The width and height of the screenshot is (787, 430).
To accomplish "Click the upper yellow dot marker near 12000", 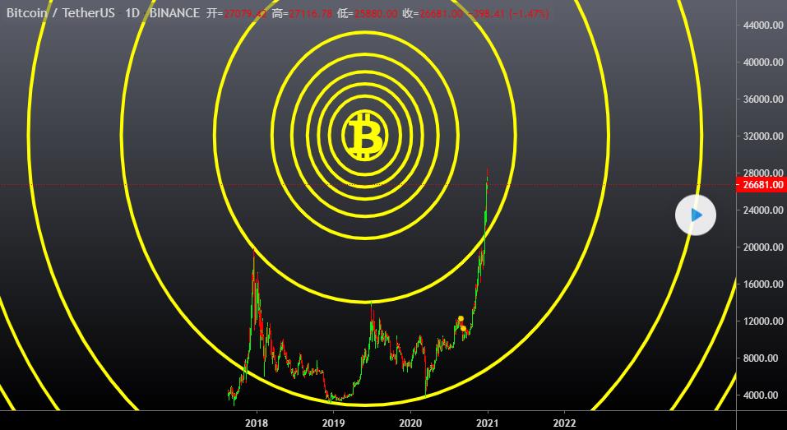I will (x=461, y=319).
